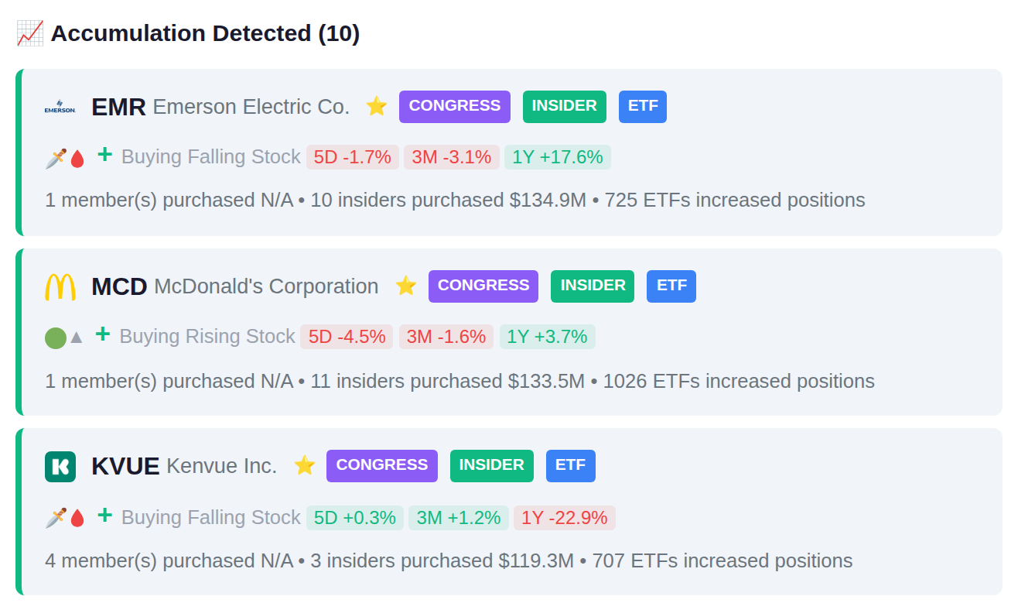Open the KVUE ticker symbol
The image size is (1018, 610).
pos(125,466)
